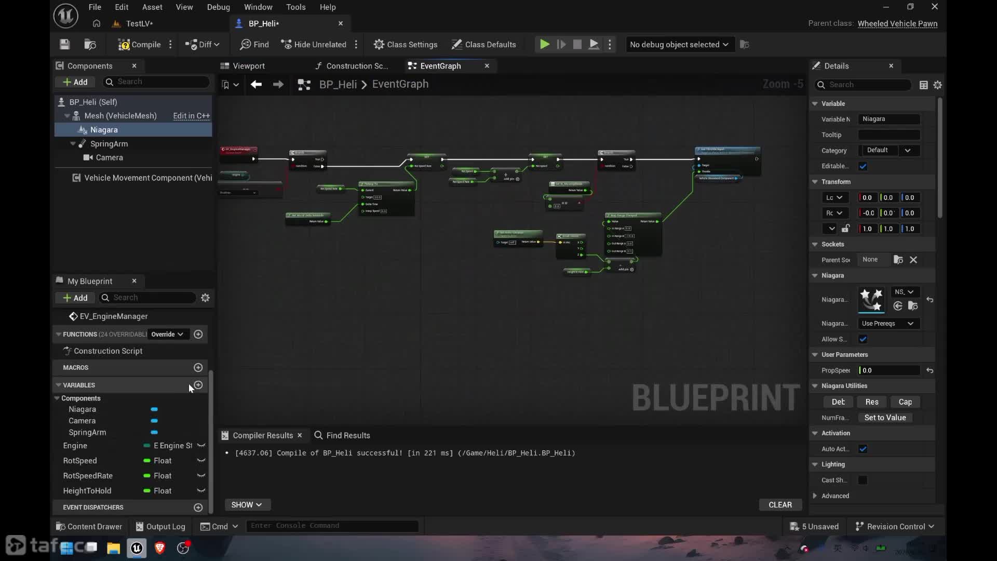Stop the play session
This screenshot has height=561, width=997.
click(x=577, y=45)
